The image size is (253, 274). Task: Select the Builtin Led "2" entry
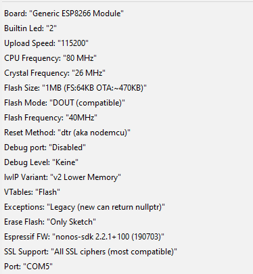pos(127,28)
